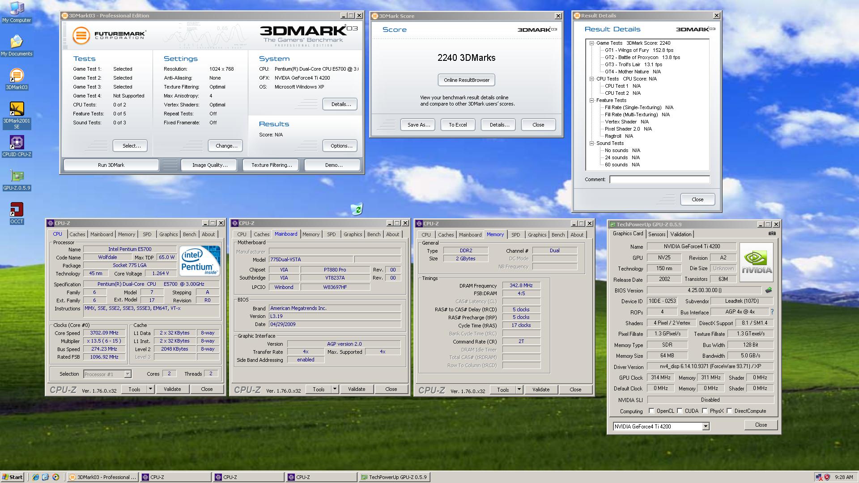This screenshot has height=483, width=859.
Task: Click 3DMark03 taskbar button
Action: click(x=102, y=477)
